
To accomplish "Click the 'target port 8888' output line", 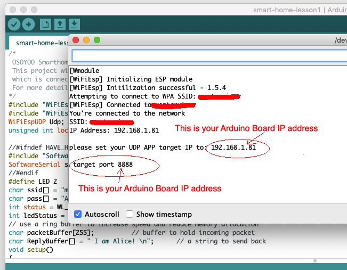I will [x=103, y=165].
